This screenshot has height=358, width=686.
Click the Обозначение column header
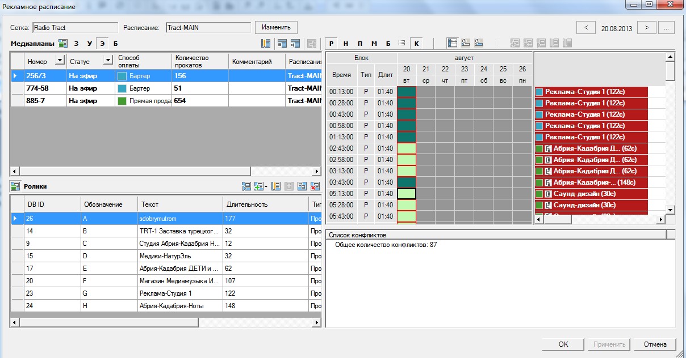click(x=109, y=204)
